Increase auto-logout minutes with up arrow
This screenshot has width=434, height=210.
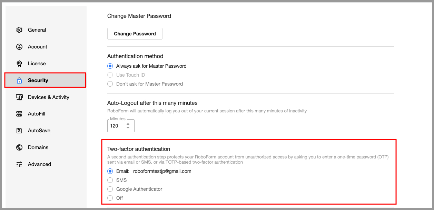128,124
